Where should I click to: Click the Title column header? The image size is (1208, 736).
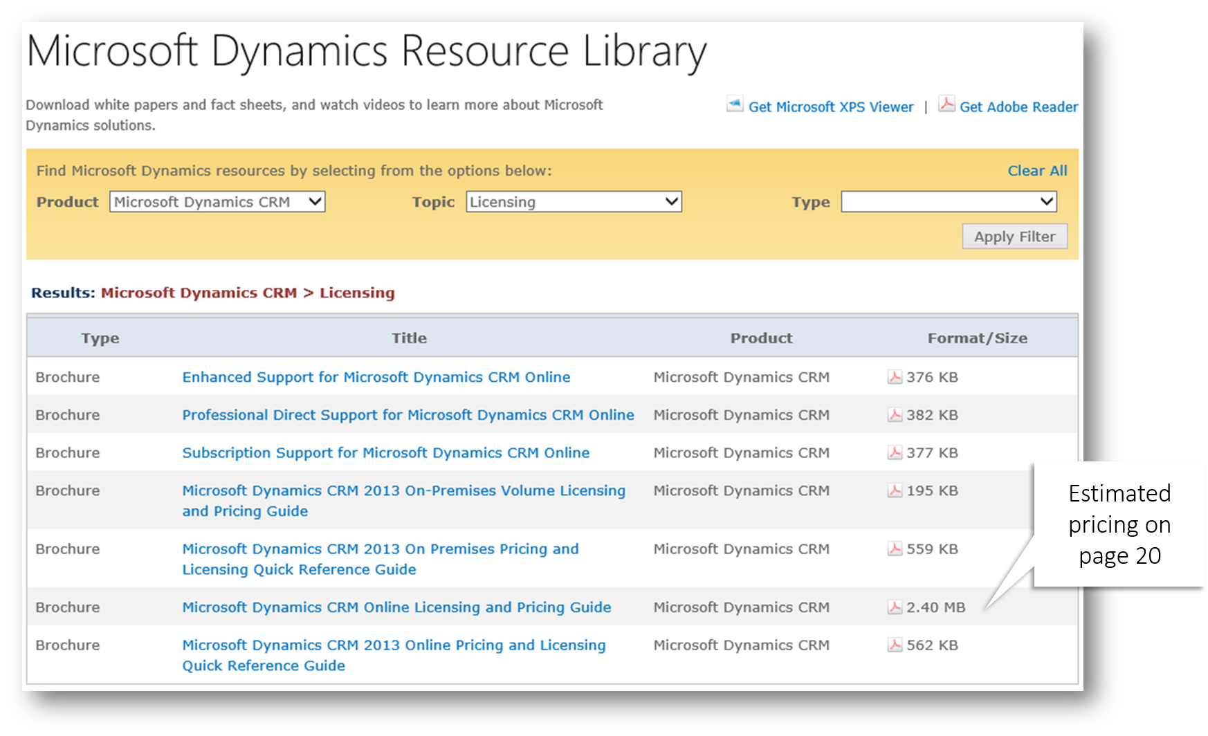coord(409,338)
